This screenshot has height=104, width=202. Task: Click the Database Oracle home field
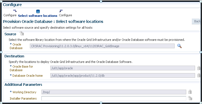(122, 76)
